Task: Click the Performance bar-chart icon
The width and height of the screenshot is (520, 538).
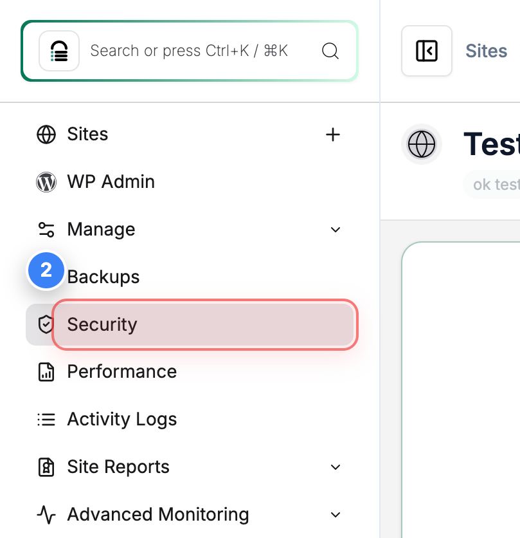Action: [46, 371]
